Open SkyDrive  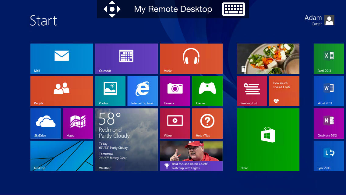(x=45, y=123)
